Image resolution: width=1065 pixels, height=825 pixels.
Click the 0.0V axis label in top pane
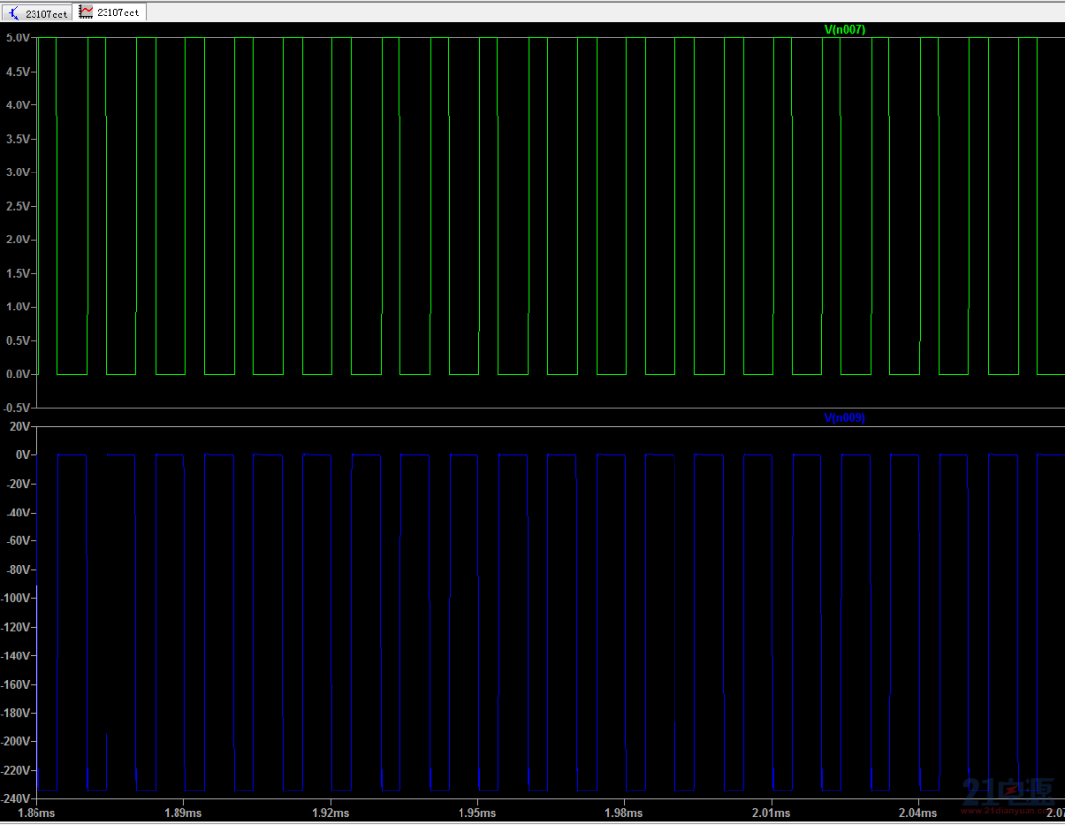[x=17, y=375]
